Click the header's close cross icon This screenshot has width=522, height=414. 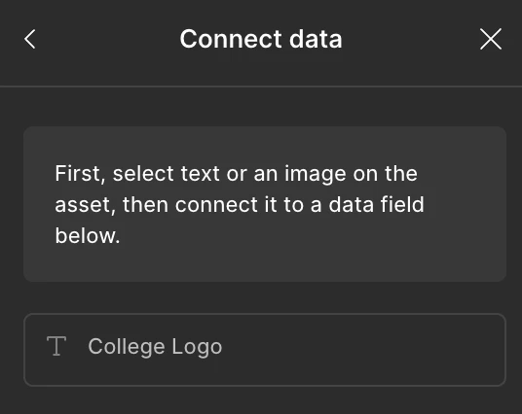pyautogui.click(x=491, y=39)
